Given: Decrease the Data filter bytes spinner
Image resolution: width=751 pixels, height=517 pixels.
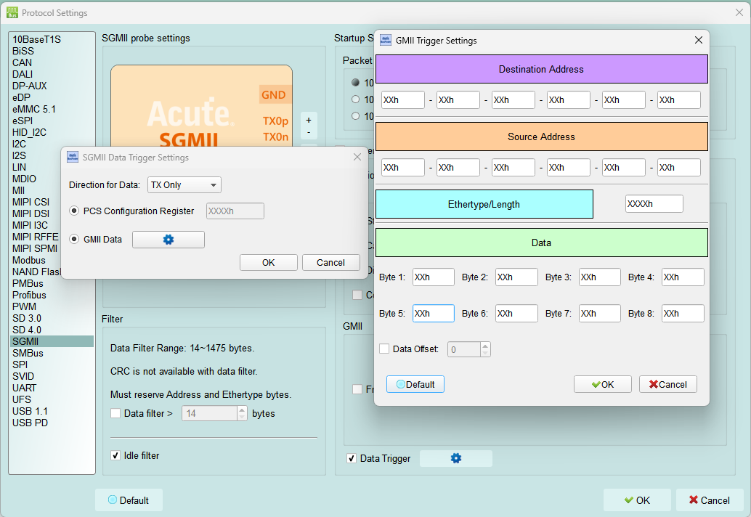Looking at the screenshot, I should point(242,417).
